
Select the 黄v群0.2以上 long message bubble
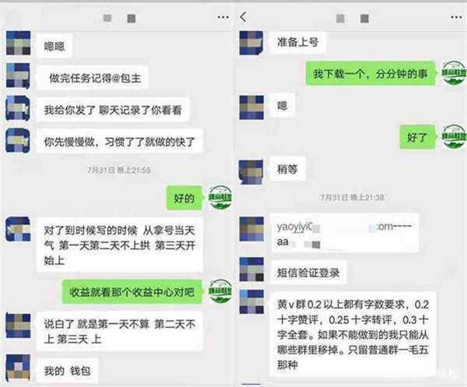click(353, 334)
